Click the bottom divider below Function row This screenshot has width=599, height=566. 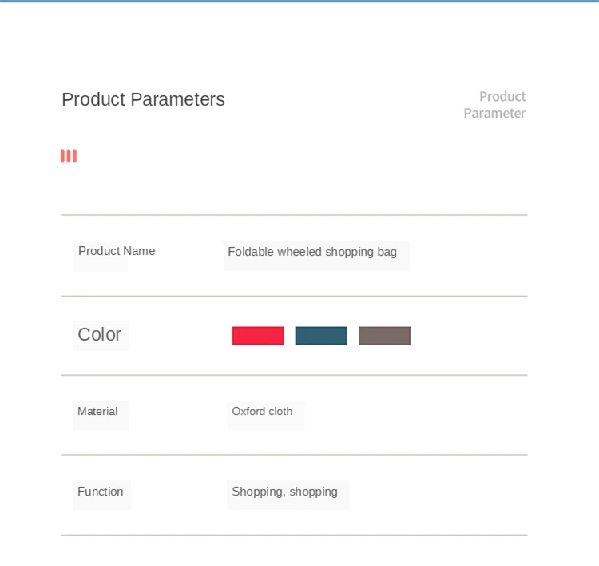coord(294,535)
